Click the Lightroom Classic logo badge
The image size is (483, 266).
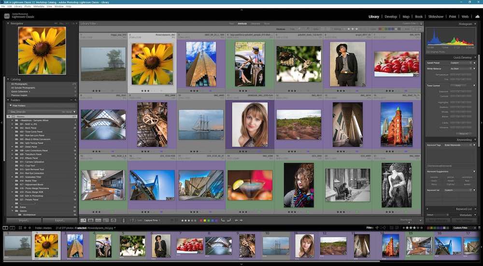(x=7, y=16)
